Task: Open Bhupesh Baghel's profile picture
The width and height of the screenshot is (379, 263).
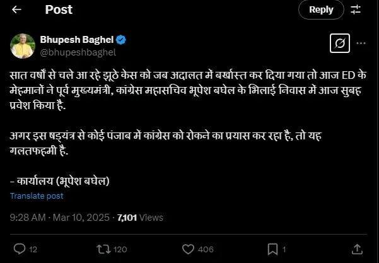Action: [21, 45]
